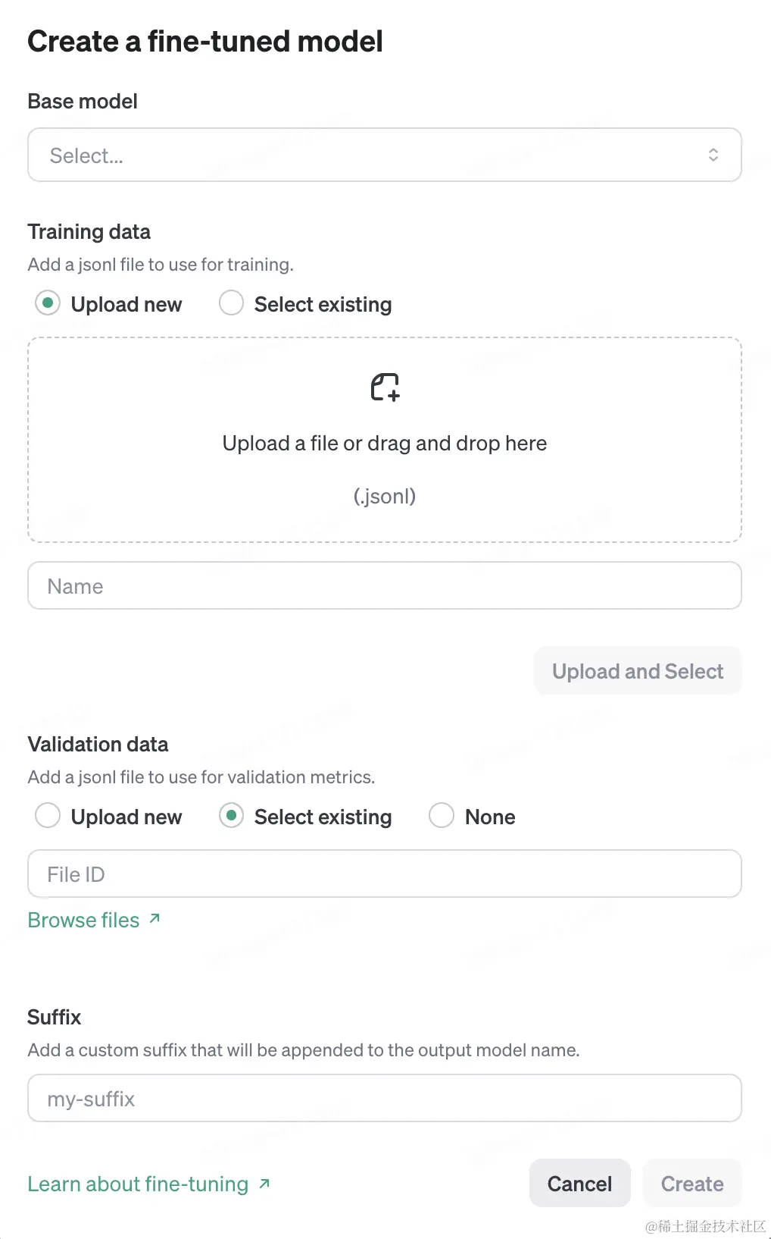Select Upload new for Validation data

tap(48, 816)
